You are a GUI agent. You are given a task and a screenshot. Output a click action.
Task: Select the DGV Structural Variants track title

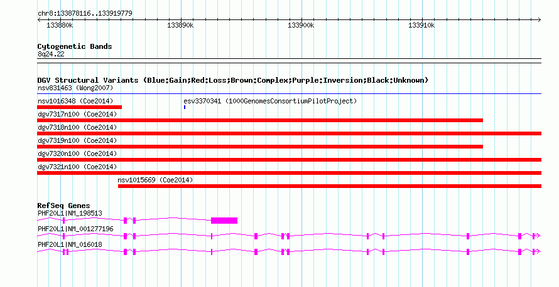[x=233, y=80]
